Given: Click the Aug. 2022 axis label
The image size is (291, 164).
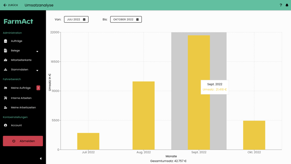Looking at the screenshot, I should click(143, 152).
